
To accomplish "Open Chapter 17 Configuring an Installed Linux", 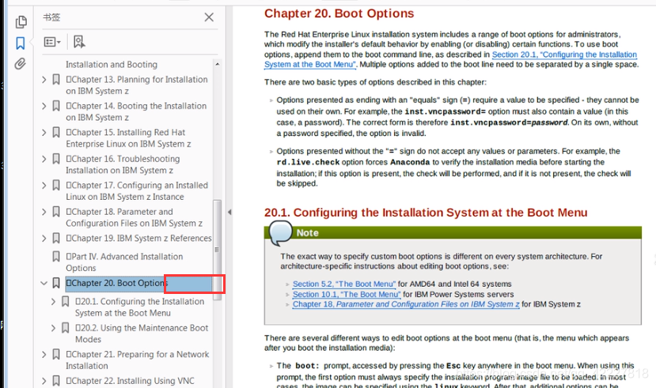I will click(137, 191).
